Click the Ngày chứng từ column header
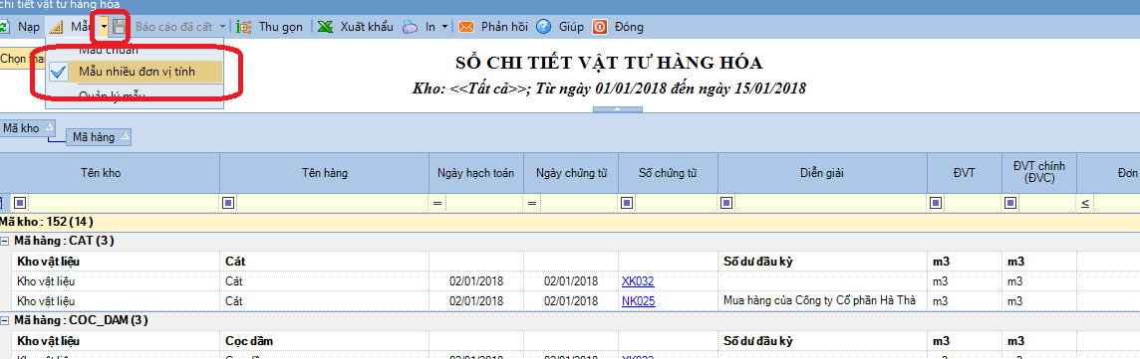Screen dimensions: 1140x359 571,173
